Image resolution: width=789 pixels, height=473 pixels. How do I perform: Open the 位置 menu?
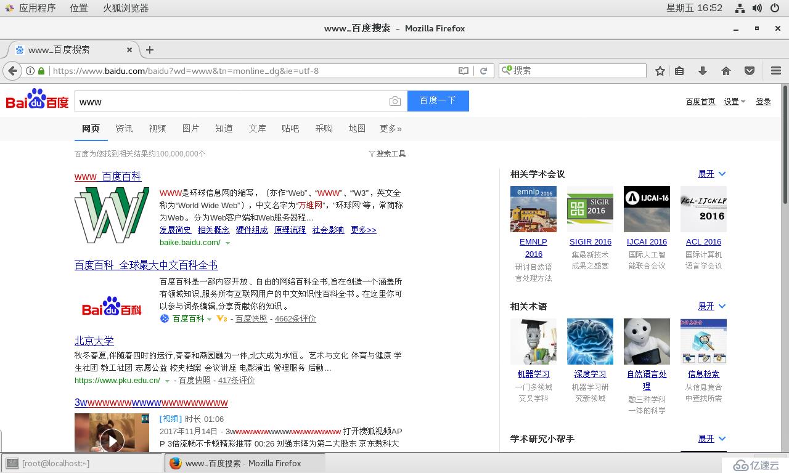78,8
